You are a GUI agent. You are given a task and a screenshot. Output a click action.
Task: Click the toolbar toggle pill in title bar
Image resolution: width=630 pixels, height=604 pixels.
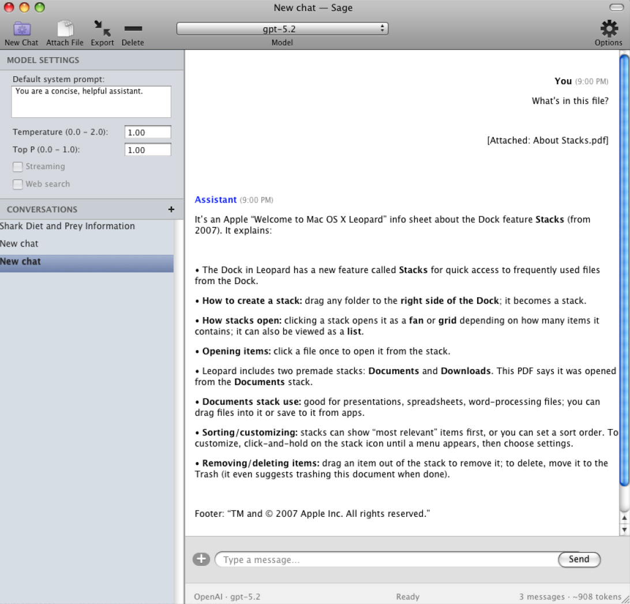coord(616,8)
